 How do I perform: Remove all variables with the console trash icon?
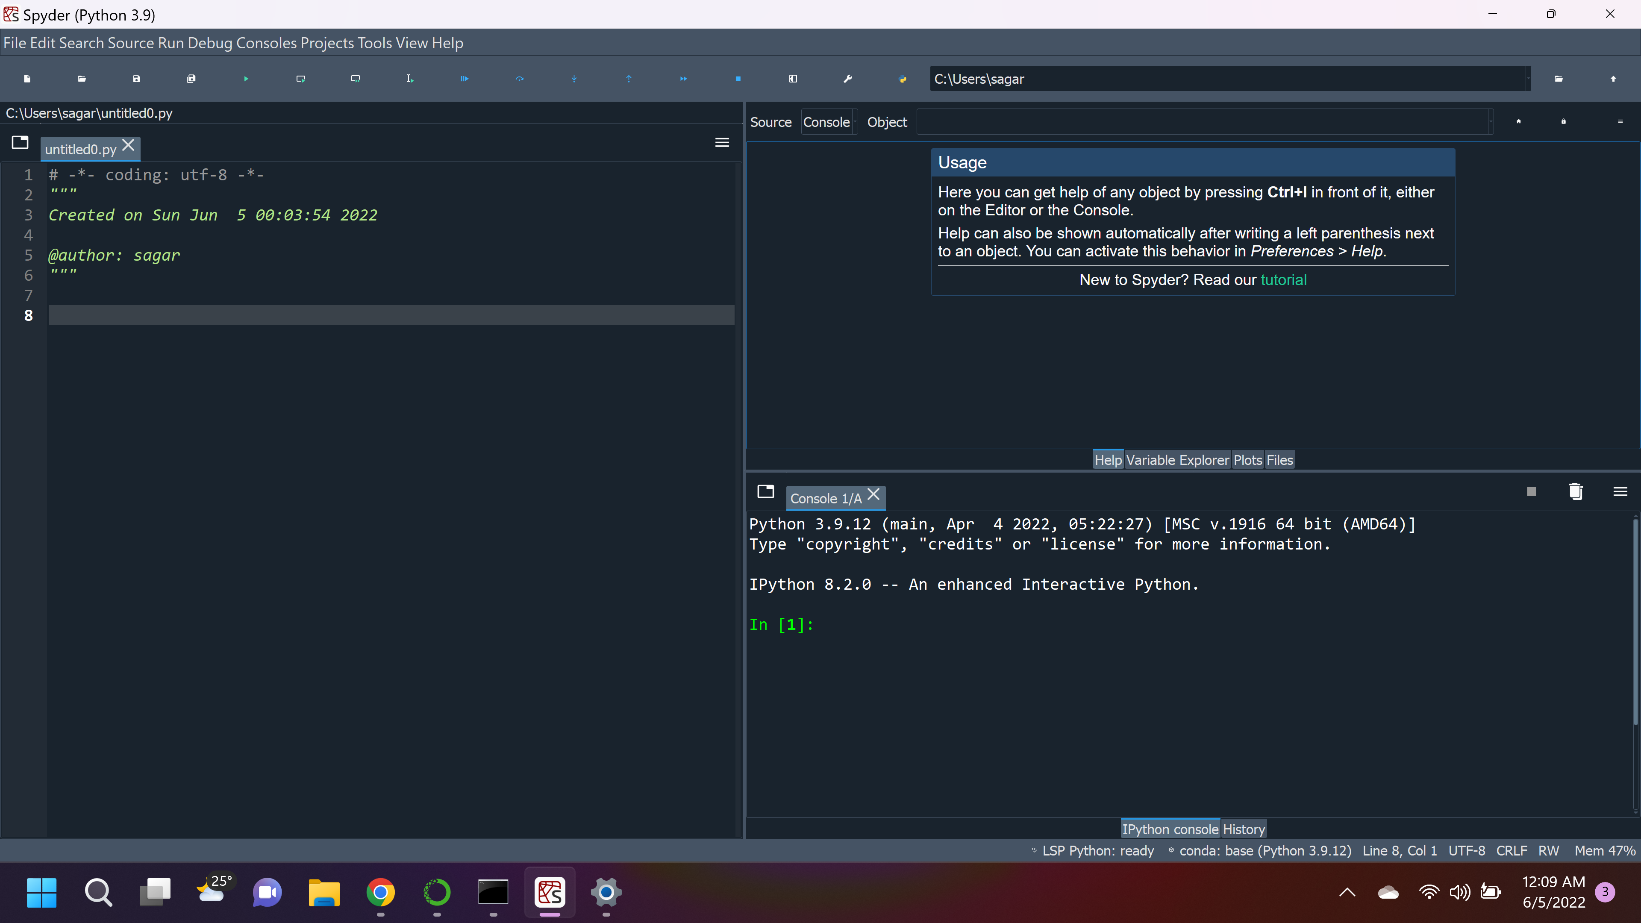tap(1575, 491)
